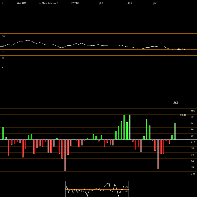Click the 100 label on the RSI axis
The height and width of the screenshot is (197, 197).
tap(3, 36)
